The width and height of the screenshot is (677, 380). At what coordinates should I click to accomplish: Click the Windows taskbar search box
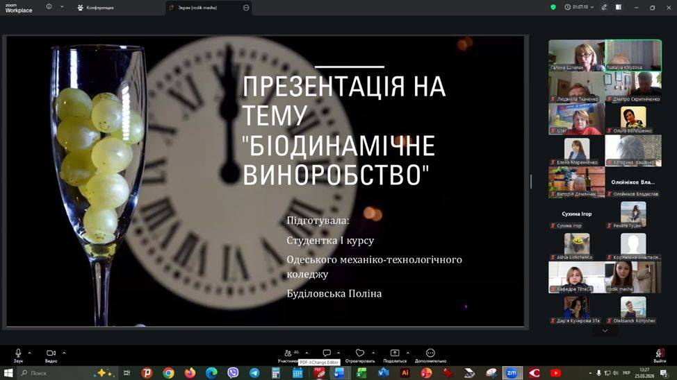click(x=59, y=373)
